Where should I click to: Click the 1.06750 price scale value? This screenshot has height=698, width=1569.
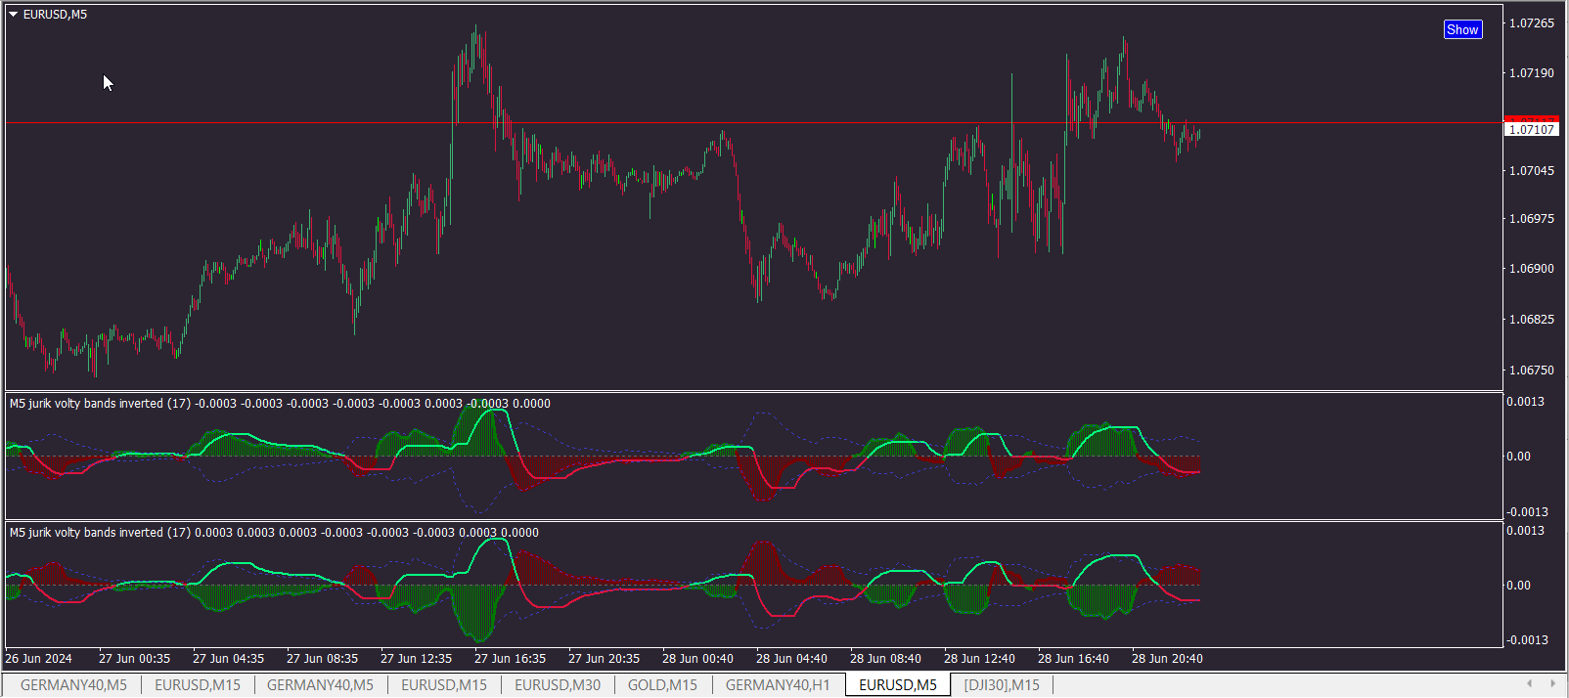click(1531, 370)
